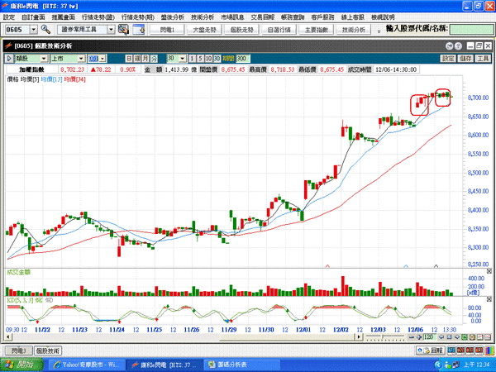
Task: Switch to the 個股技術 bottom tab
Action: 48,351
